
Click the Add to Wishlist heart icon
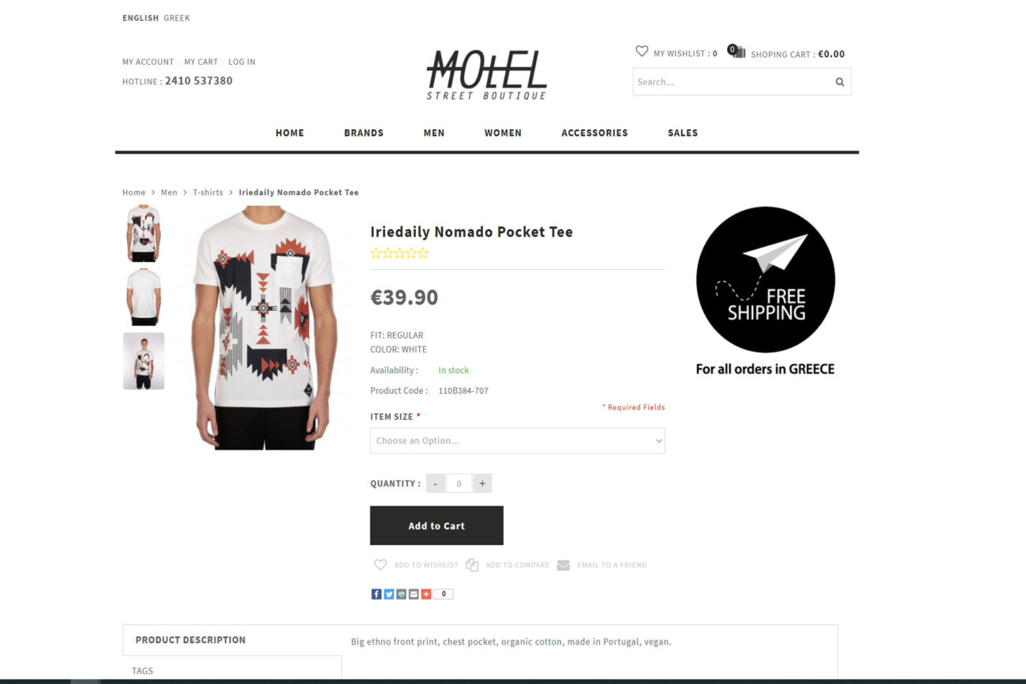point(380,565)
